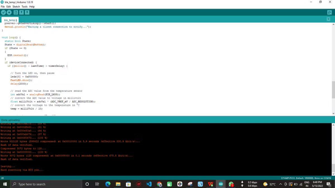
Task: Open WhatsApp from the taskbar
Action: pyautogui.click(x=231, y=184)
